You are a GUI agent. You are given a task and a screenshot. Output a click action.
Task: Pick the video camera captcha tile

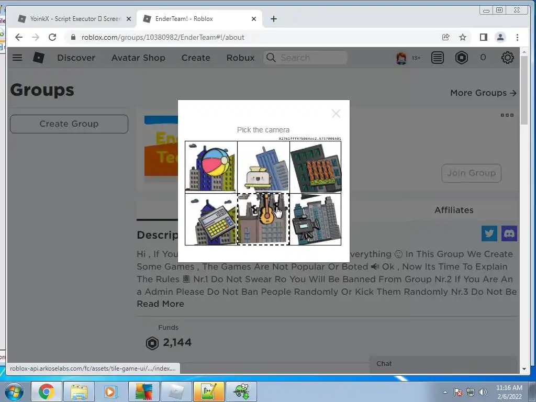(316, 219)
